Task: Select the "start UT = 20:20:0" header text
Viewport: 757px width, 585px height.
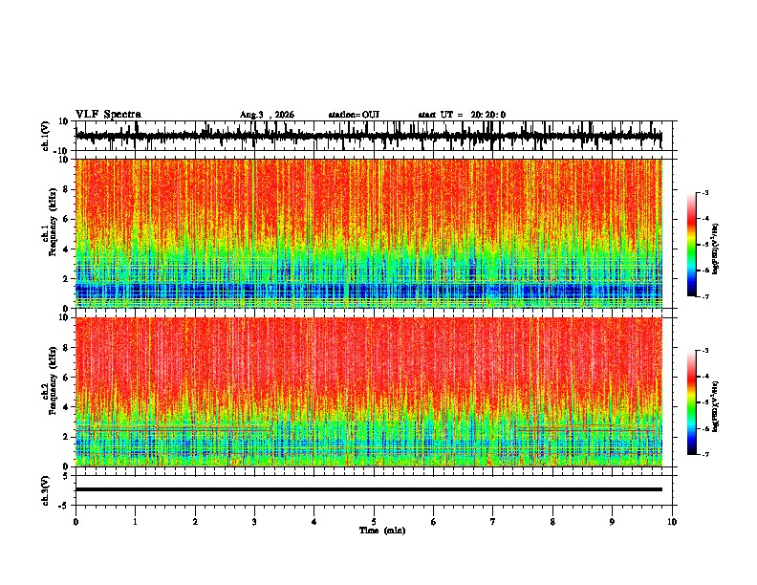Action: [x=462, y=115]
